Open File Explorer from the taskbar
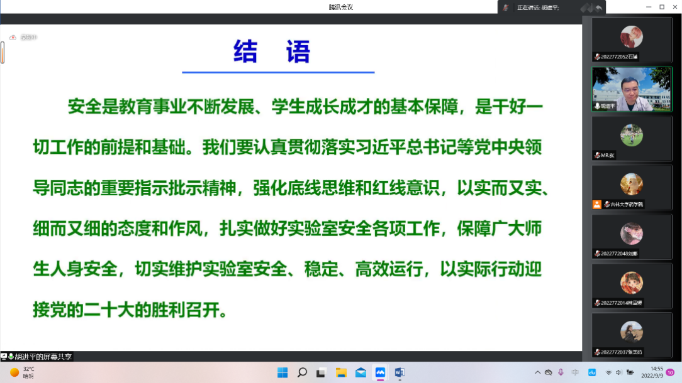The width and height of the screenshot is (682, 383). (341, 372)
